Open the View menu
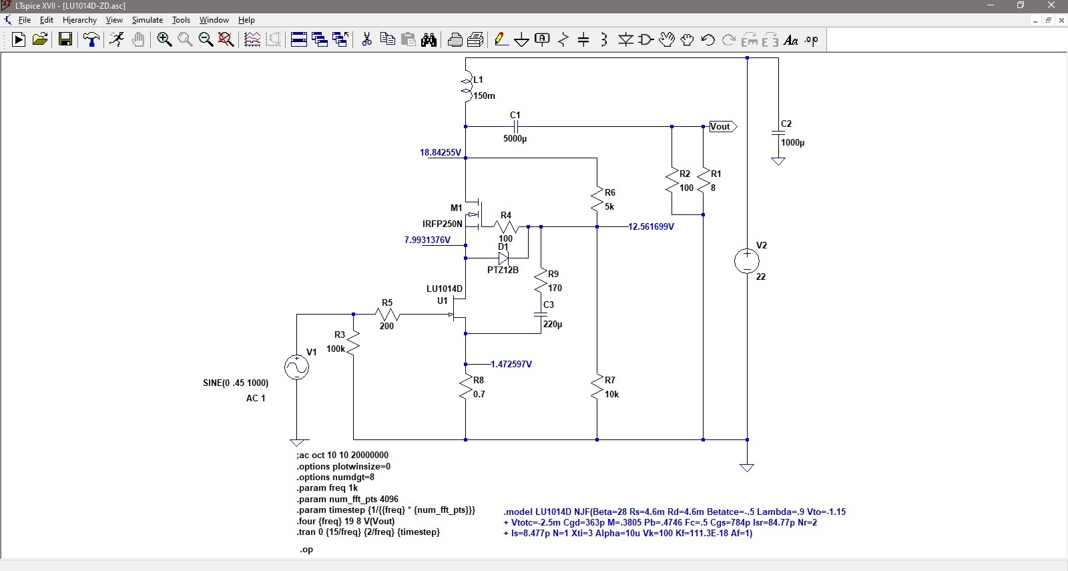Screen dimensions: 1068x571 coord(114,20)
